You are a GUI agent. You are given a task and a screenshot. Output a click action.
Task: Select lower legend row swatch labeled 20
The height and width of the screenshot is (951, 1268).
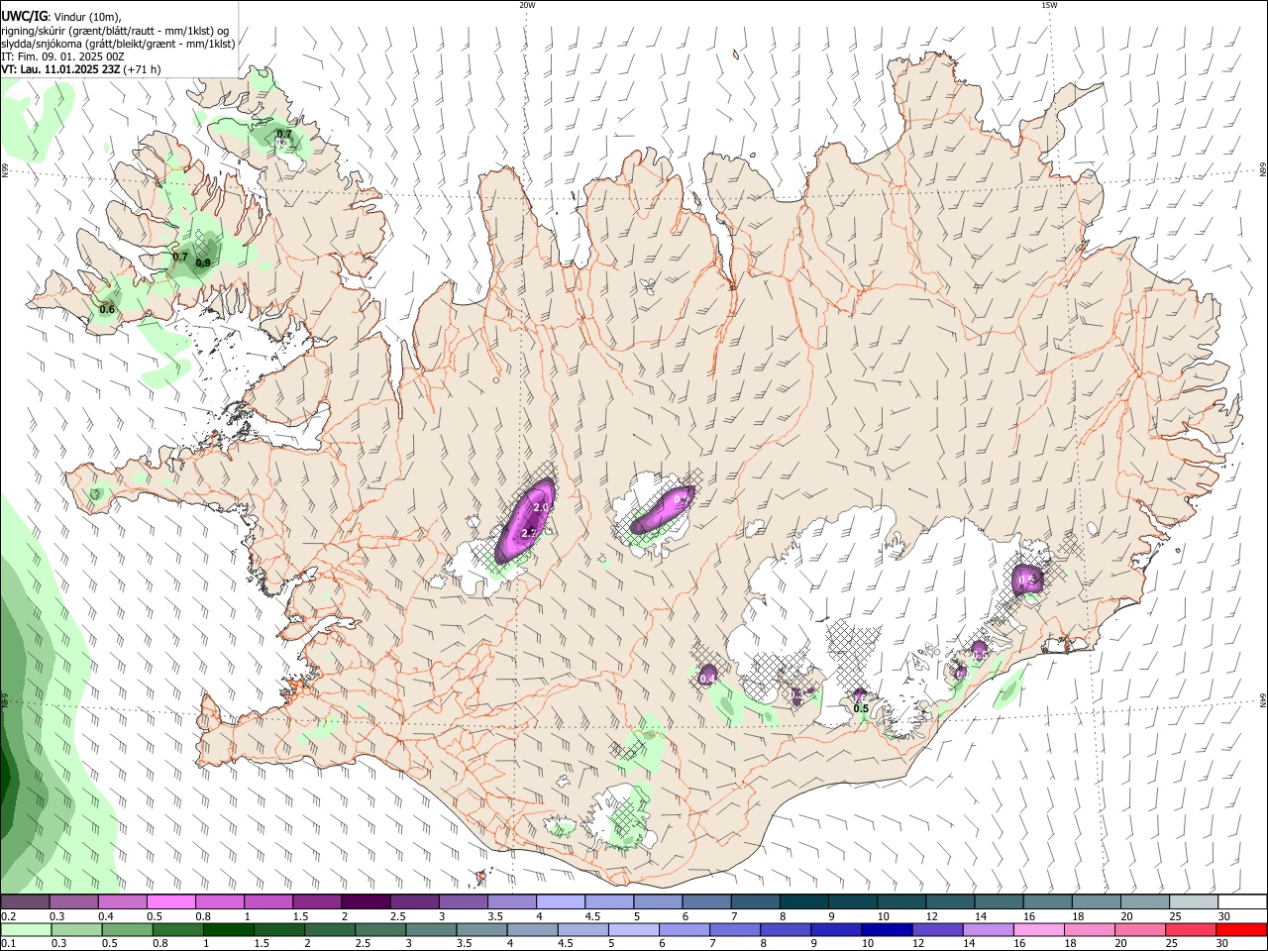pyautogui.click(x=1139, y=930)
